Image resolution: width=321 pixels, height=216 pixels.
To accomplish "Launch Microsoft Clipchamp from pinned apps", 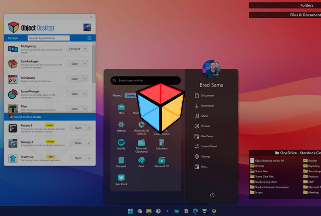I will (x=141, y=146).
